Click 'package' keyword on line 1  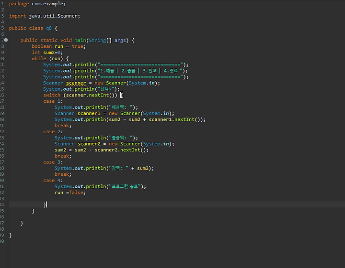[19, 4]
